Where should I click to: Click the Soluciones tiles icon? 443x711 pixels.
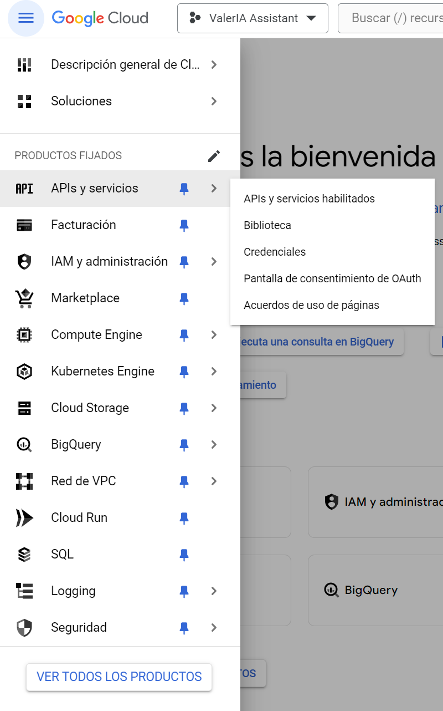24,101
